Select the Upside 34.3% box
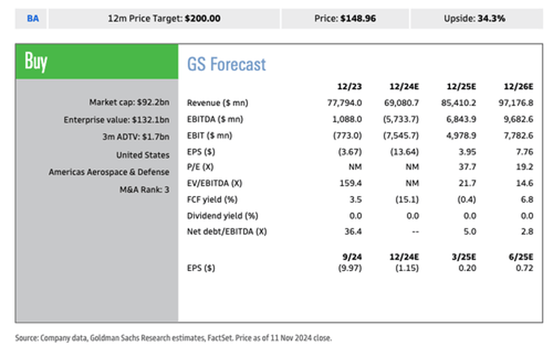The image size is (553, 346). click(477, 19)
